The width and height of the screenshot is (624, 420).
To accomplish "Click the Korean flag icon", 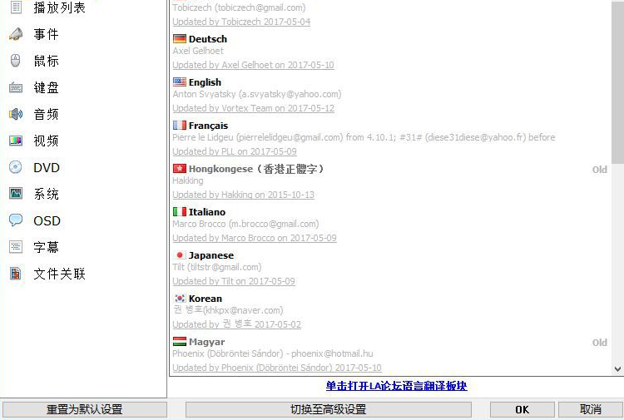I will (x=180, y=299).
